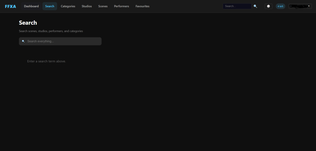Open the Categories page
The width and height of the screenshot is (316, 151).
click(68, 6)
